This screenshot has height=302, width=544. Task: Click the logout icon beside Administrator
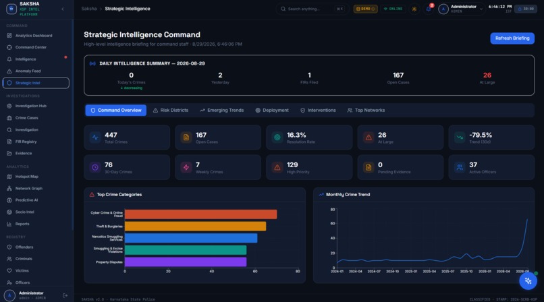[x=65, y=295]
